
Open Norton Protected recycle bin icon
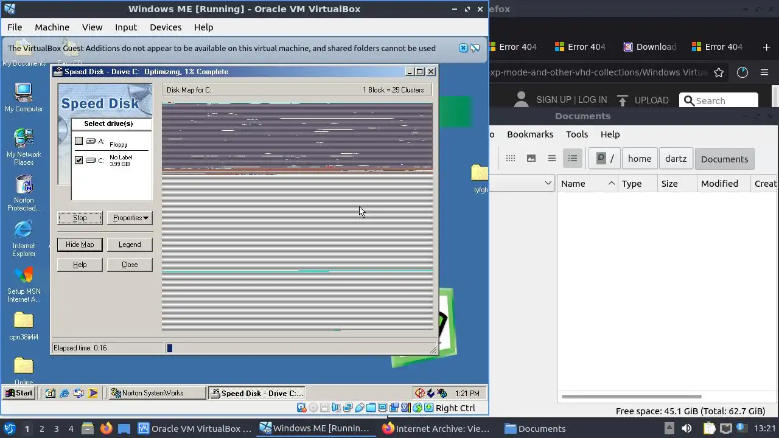[24, 192]
